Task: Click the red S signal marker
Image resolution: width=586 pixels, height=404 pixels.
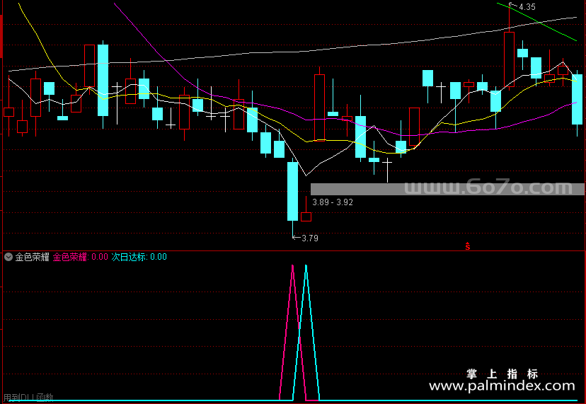Action: pyautogui.click(x=468, y=246)
